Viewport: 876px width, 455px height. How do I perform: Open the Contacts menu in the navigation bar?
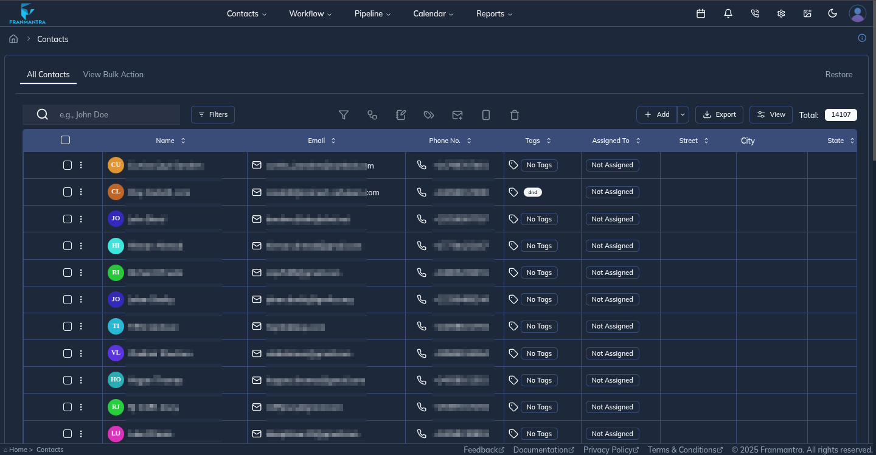(x=246, y=13)
